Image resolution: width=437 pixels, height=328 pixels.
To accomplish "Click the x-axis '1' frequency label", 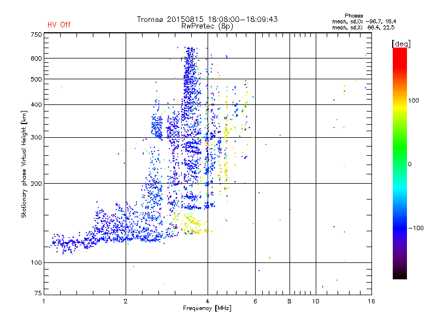I will pos(44,301).
